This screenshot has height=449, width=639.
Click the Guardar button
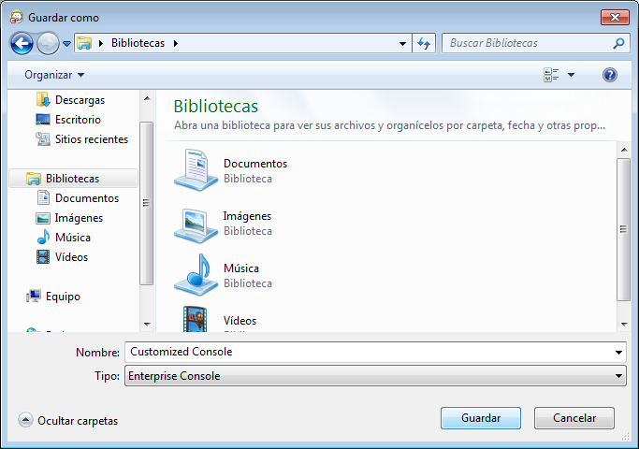(481, 418)
